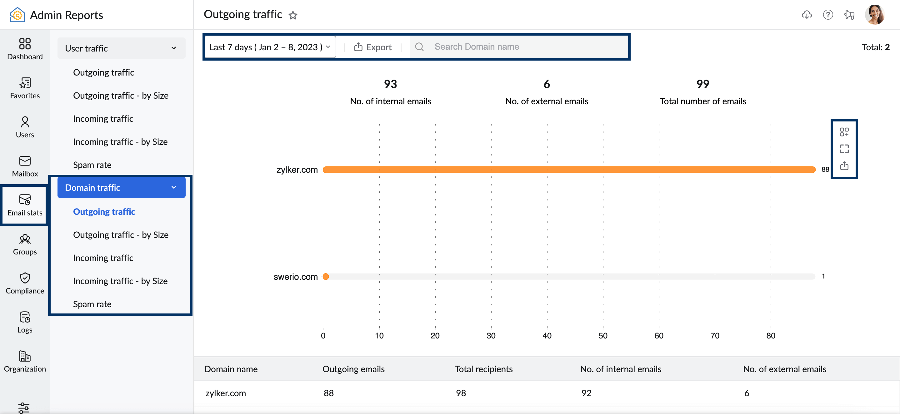The image size is (900, 414).
Task: Open Outgoing traffic - by Size under Domain traffic
Action: [x=121, y=234]
